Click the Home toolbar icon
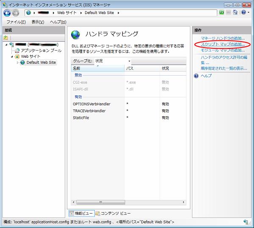The height and width of the screenshot is (228, 254). [x=235, y=12]
